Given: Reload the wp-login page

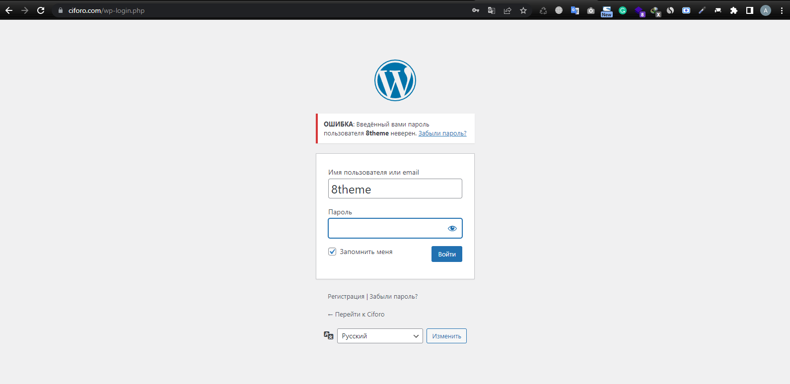Looking at the screenshot, I should [x=41, y=10].
